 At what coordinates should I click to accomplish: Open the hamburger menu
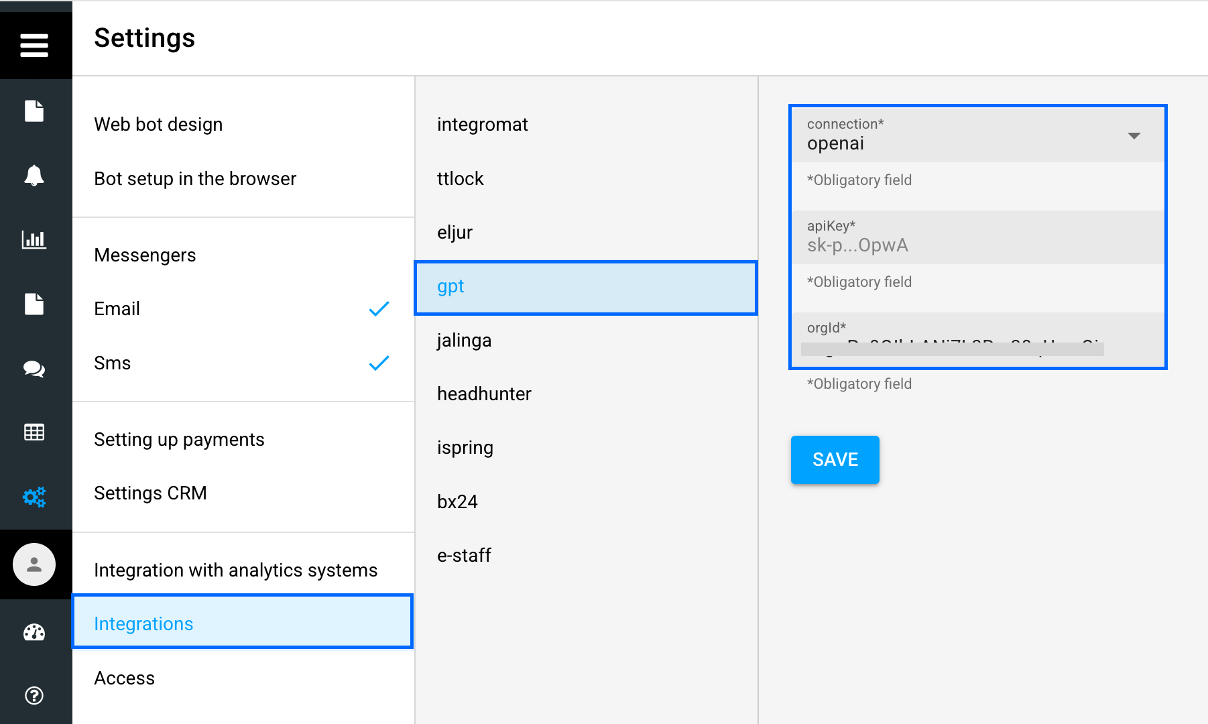(x=34, y=46)
